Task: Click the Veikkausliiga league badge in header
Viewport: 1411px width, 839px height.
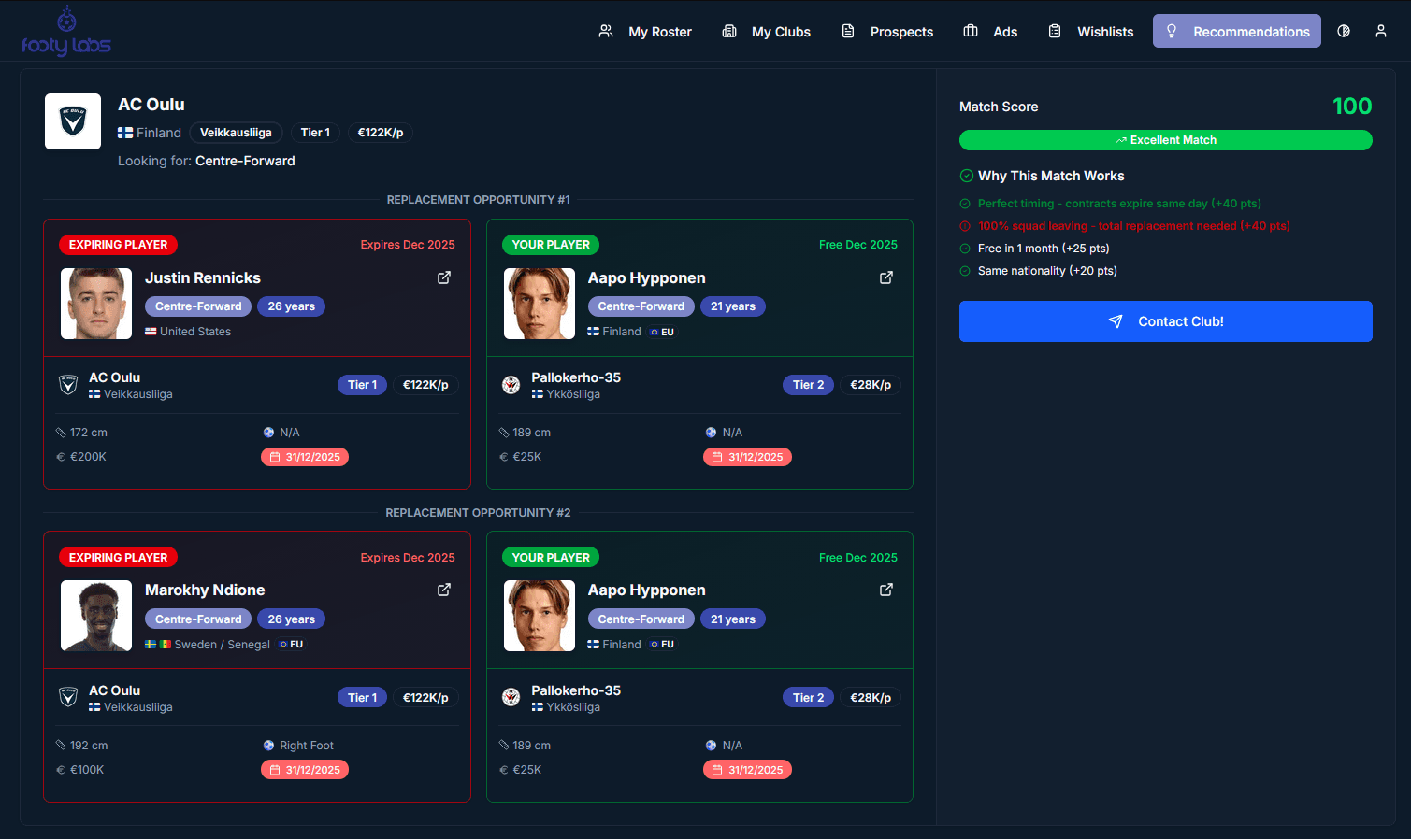Action: click(236, 133)
